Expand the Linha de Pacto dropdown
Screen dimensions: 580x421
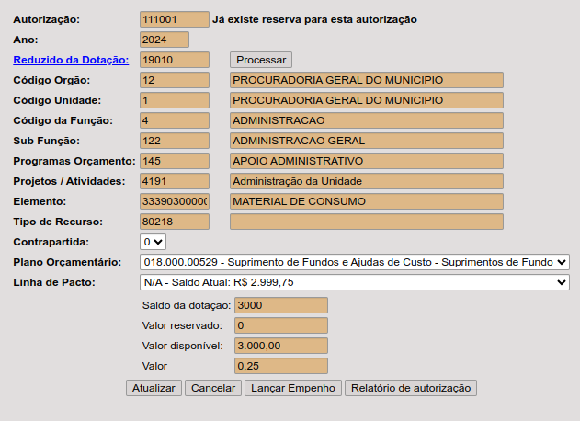pyautogui.click(x=355, y=282)
